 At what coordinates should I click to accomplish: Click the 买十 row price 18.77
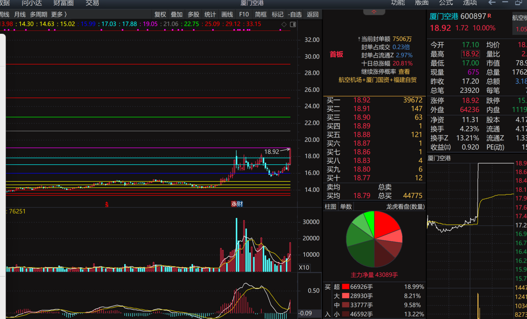tap(362, 178)
